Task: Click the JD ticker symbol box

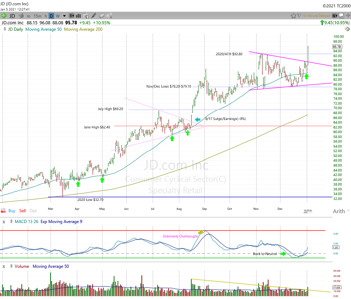Action: click(x=12, y=16)
